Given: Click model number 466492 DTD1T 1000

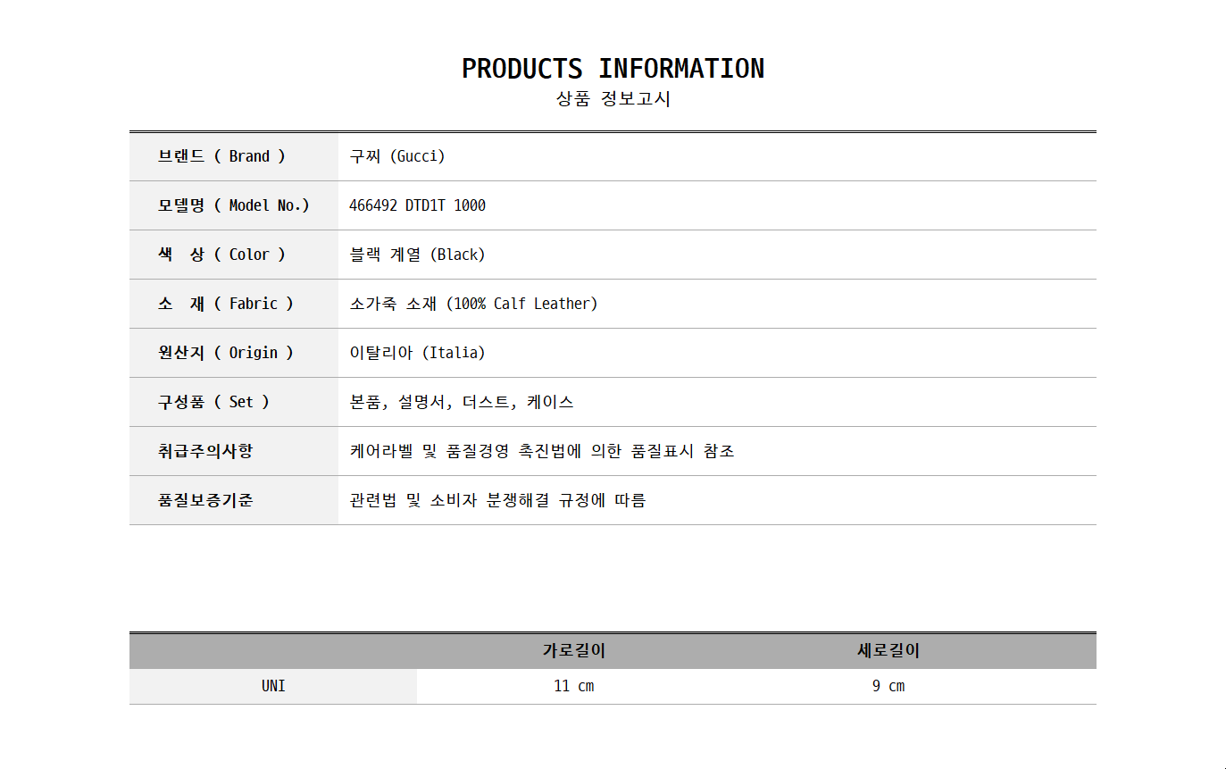Looking at the screenshot, I should click(x=417, y=205).
